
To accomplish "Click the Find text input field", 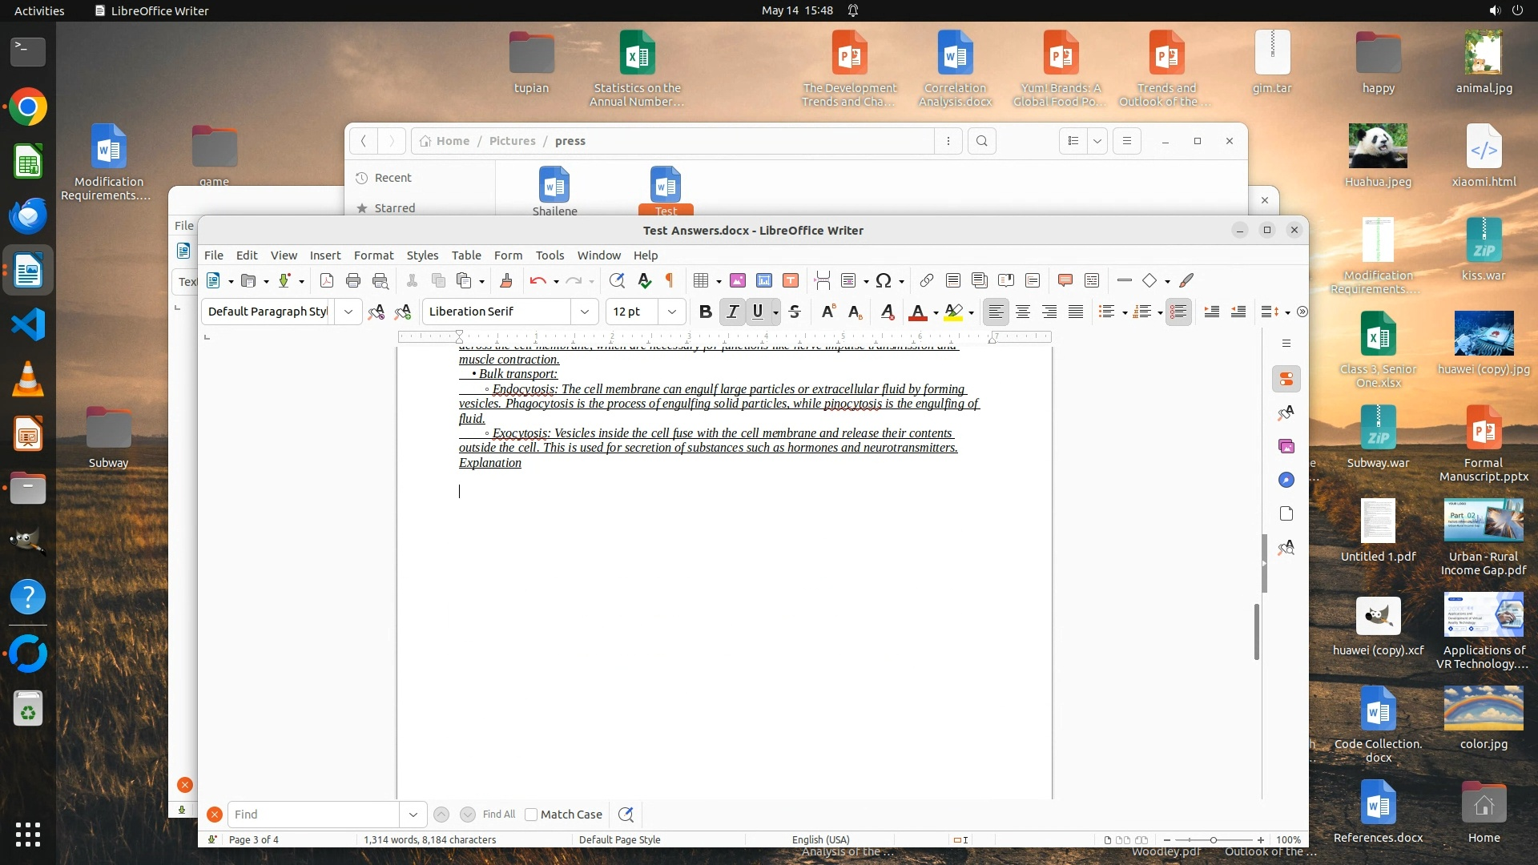I will coord(312,815).
